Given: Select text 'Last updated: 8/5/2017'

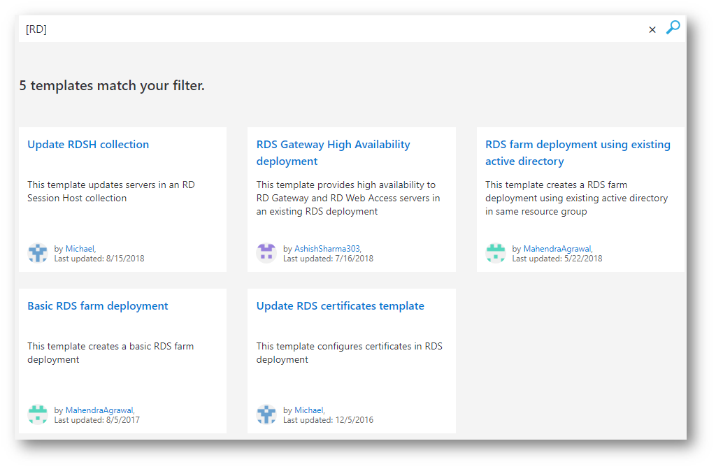Looking at the screenshot, I should pos(97,420).
